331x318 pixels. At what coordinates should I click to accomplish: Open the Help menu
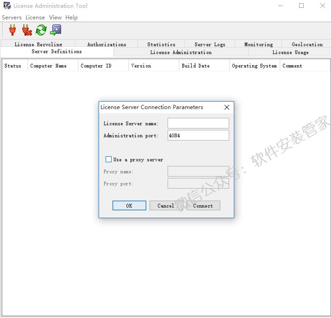71,18
